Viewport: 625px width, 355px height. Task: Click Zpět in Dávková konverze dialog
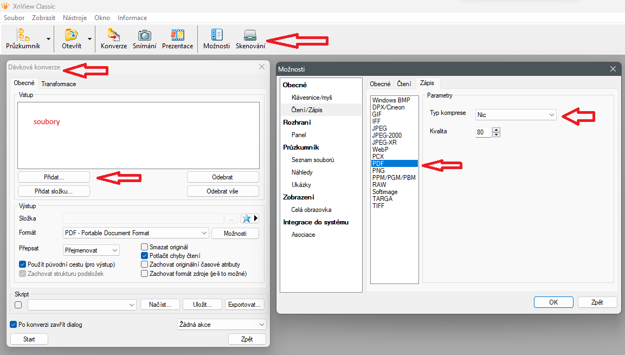coord(247,339)
